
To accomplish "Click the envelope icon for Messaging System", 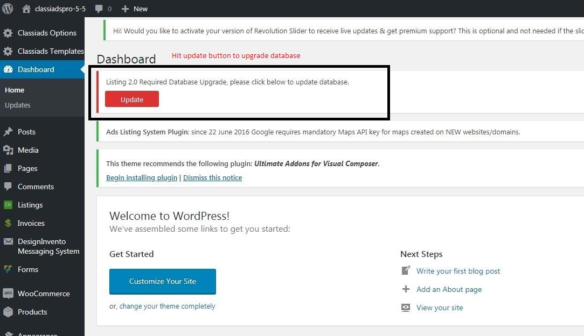I will (x=8, y=241).
